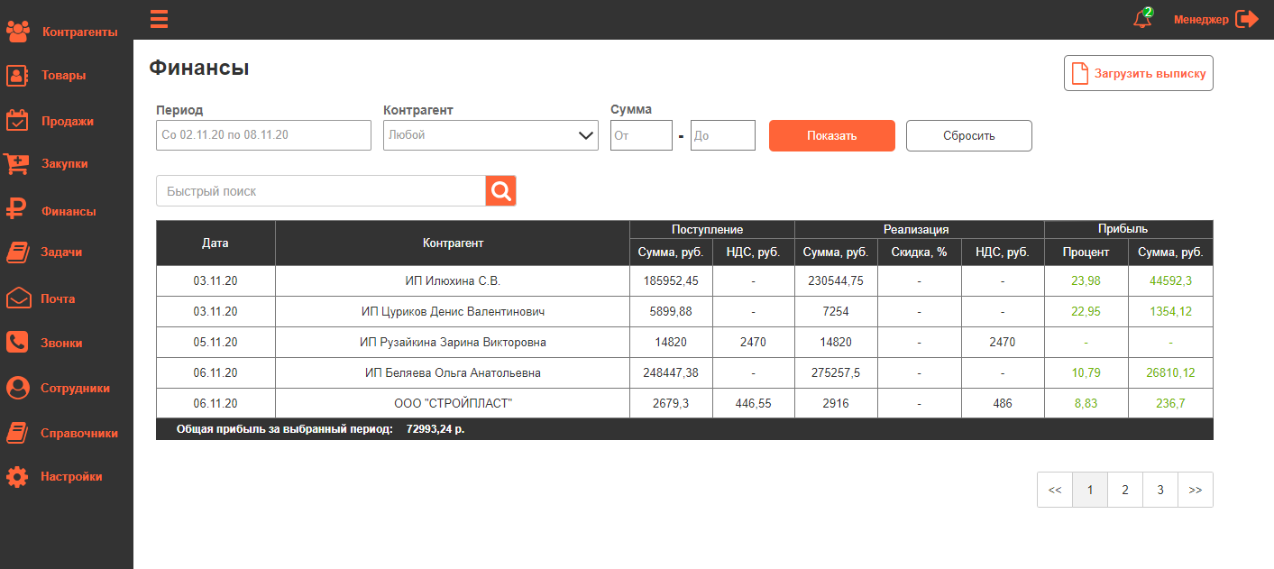Click the >> last page button
The image size is (1274, 569).
(1196, 490)
